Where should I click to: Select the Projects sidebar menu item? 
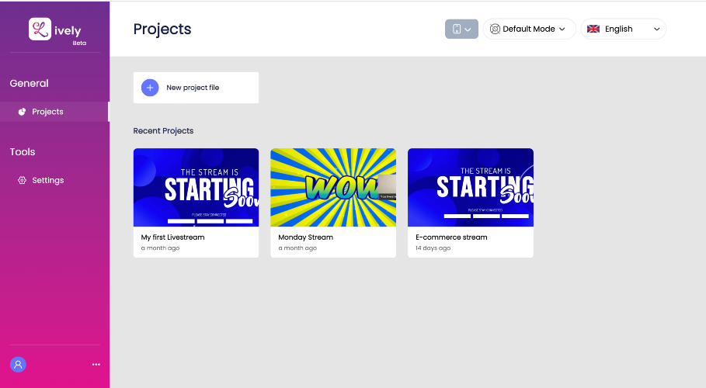54,112
